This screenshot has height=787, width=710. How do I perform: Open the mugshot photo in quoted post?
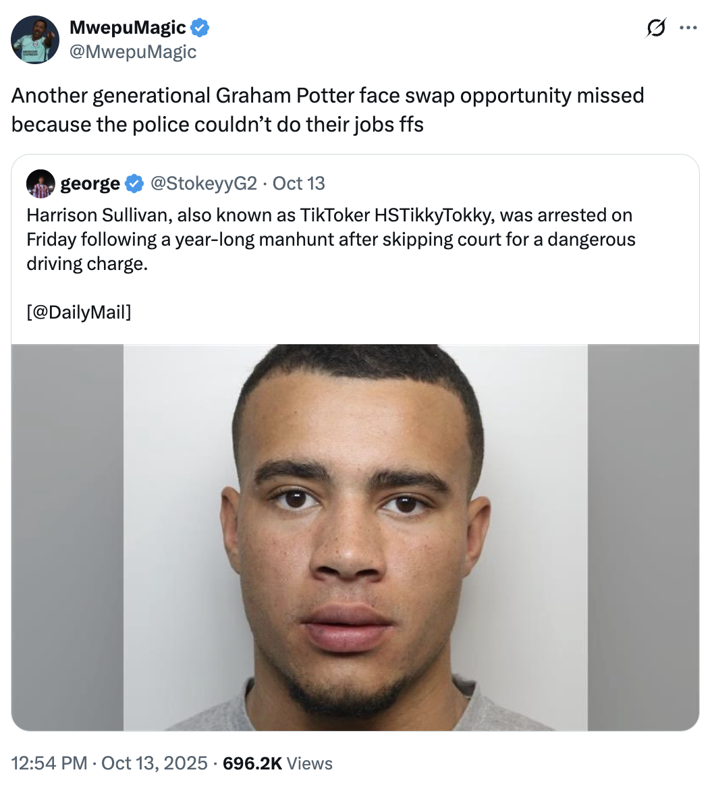click(x=355, y=537)
